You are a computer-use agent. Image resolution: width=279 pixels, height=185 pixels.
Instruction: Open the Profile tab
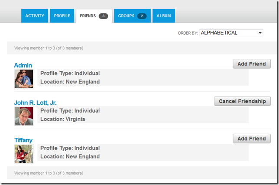[x=62, y=16]
